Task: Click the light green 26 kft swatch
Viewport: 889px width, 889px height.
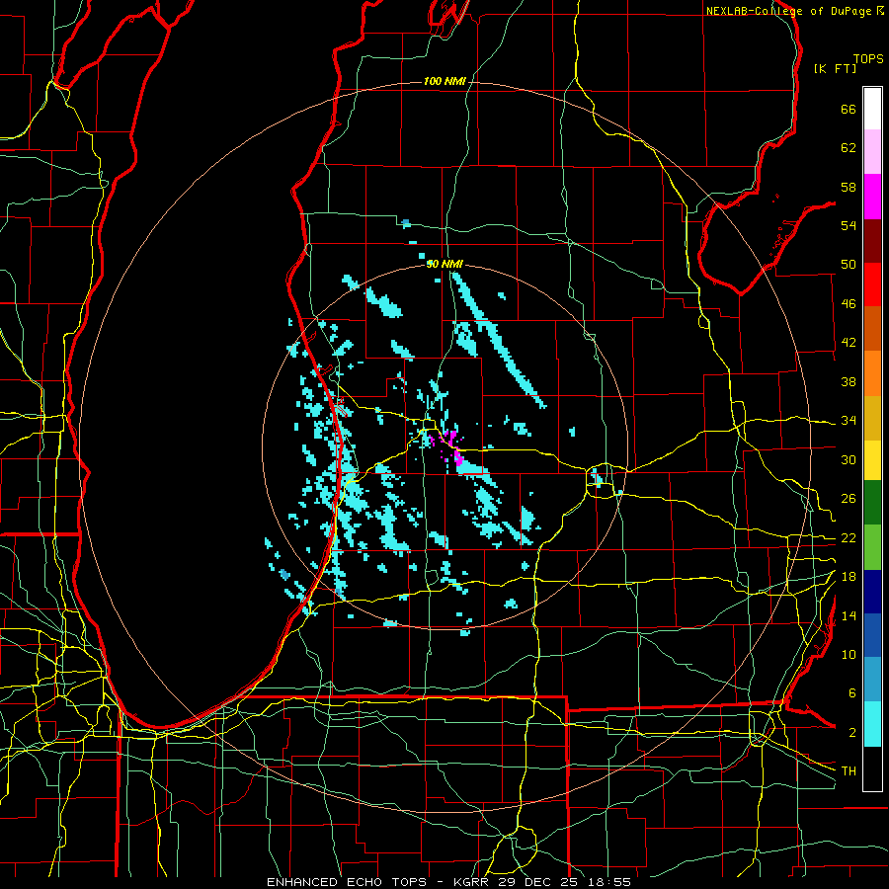Action: 872,547
